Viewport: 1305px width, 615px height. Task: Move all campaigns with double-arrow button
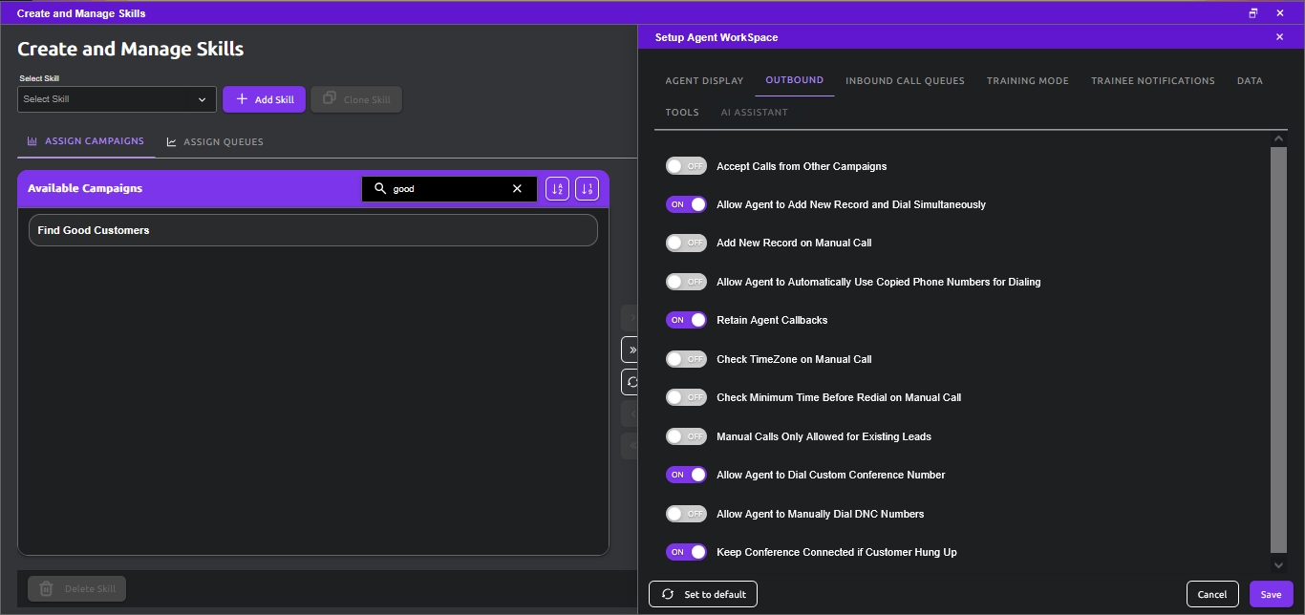[631, 350]
